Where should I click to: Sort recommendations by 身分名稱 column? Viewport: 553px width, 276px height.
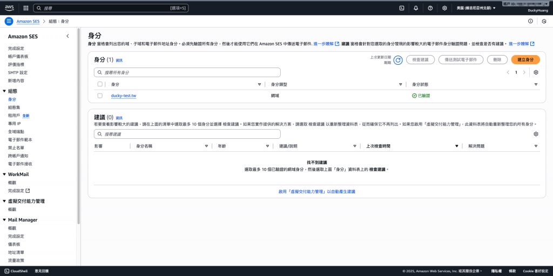[x=207, y=146]
